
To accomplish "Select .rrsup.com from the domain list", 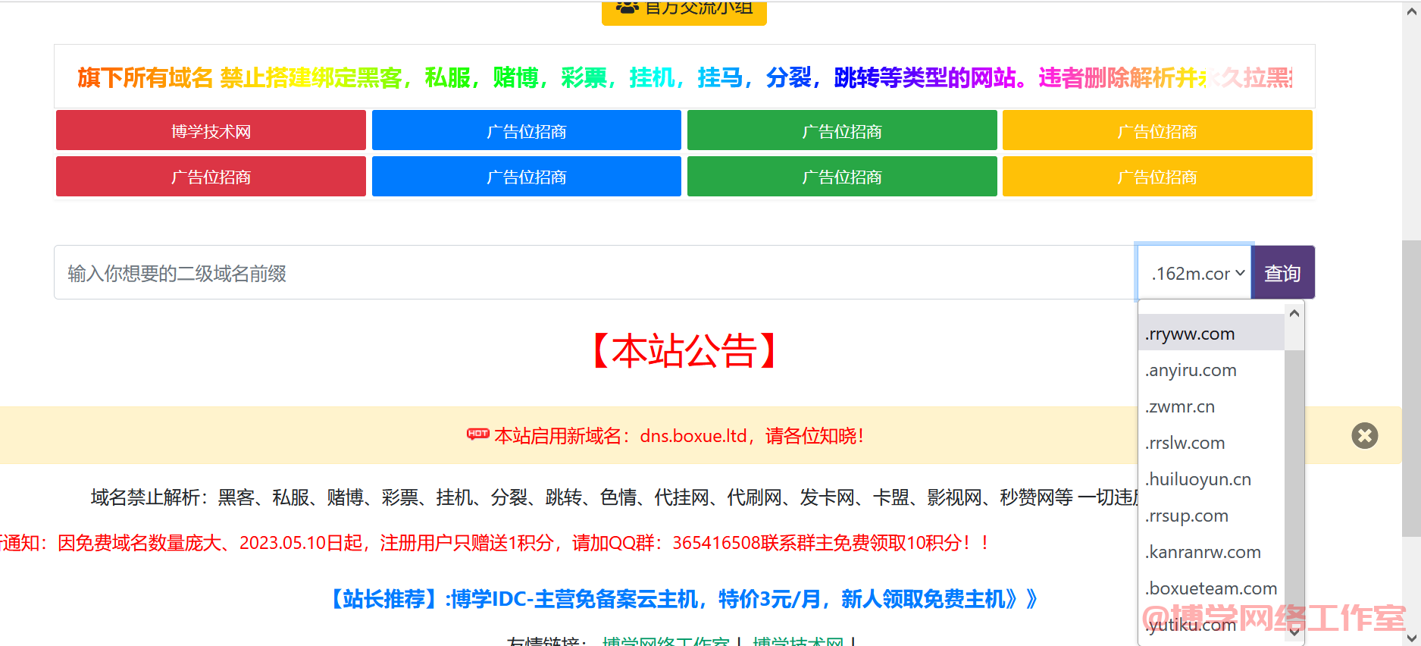I will 1211,516.
